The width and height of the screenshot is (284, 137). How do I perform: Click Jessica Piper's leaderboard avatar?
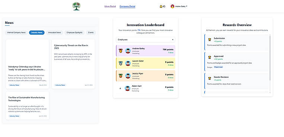click(128, 76)
